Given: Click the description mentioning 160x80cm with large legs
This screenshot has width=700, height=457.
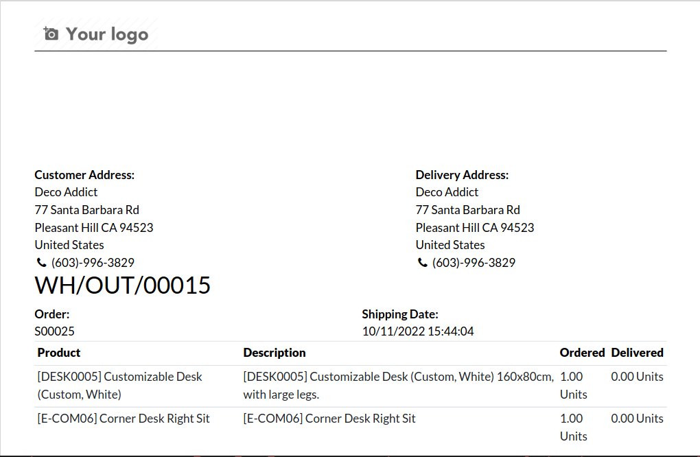Looking at the screenshot, I should pos(398,385).
